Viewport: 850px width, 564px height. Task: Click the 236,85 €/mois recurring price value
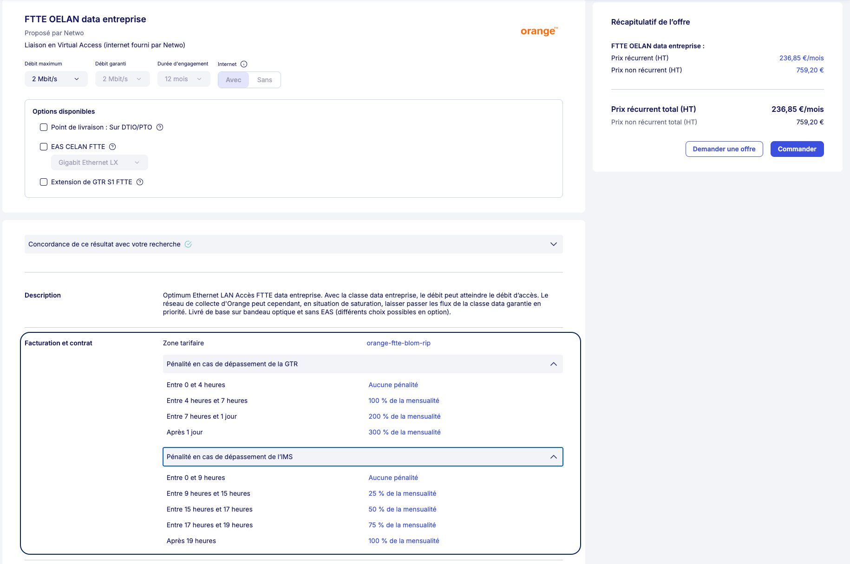click(802, 58)
